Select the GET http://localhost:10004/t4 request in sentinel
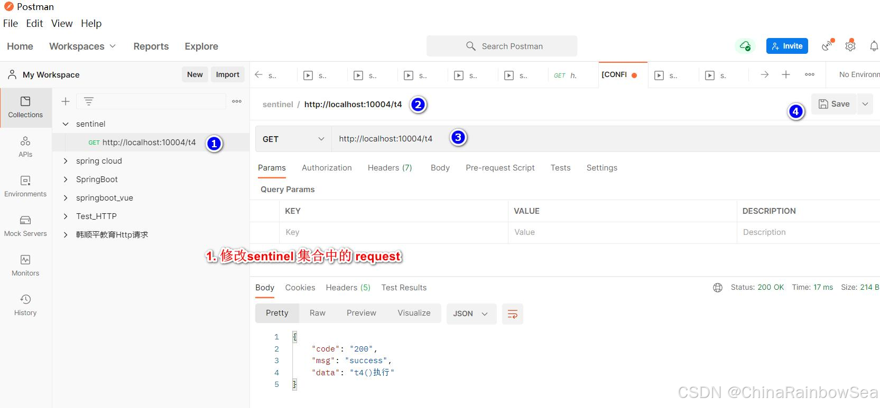 (x=151, y=143)
